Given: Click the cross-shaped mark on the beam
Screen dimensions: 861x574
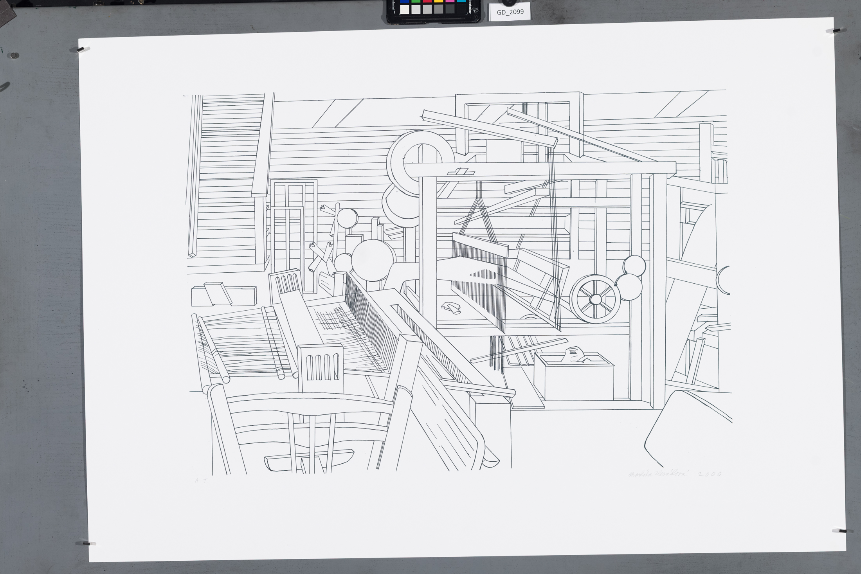Looking at the screenshot, I should tap(461, 172).
